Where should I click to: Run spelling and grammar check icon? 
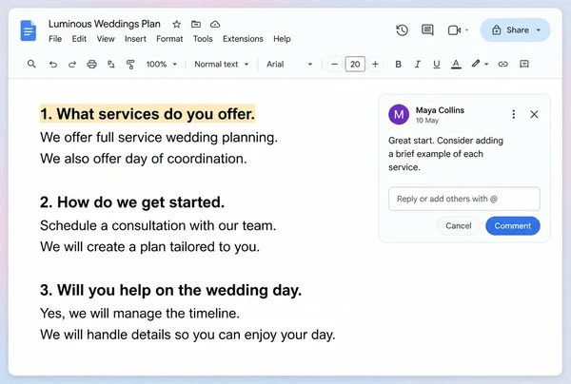111,65
